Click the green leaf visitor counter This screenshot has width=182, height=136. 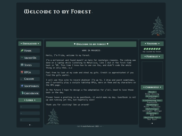coord(152,49)
